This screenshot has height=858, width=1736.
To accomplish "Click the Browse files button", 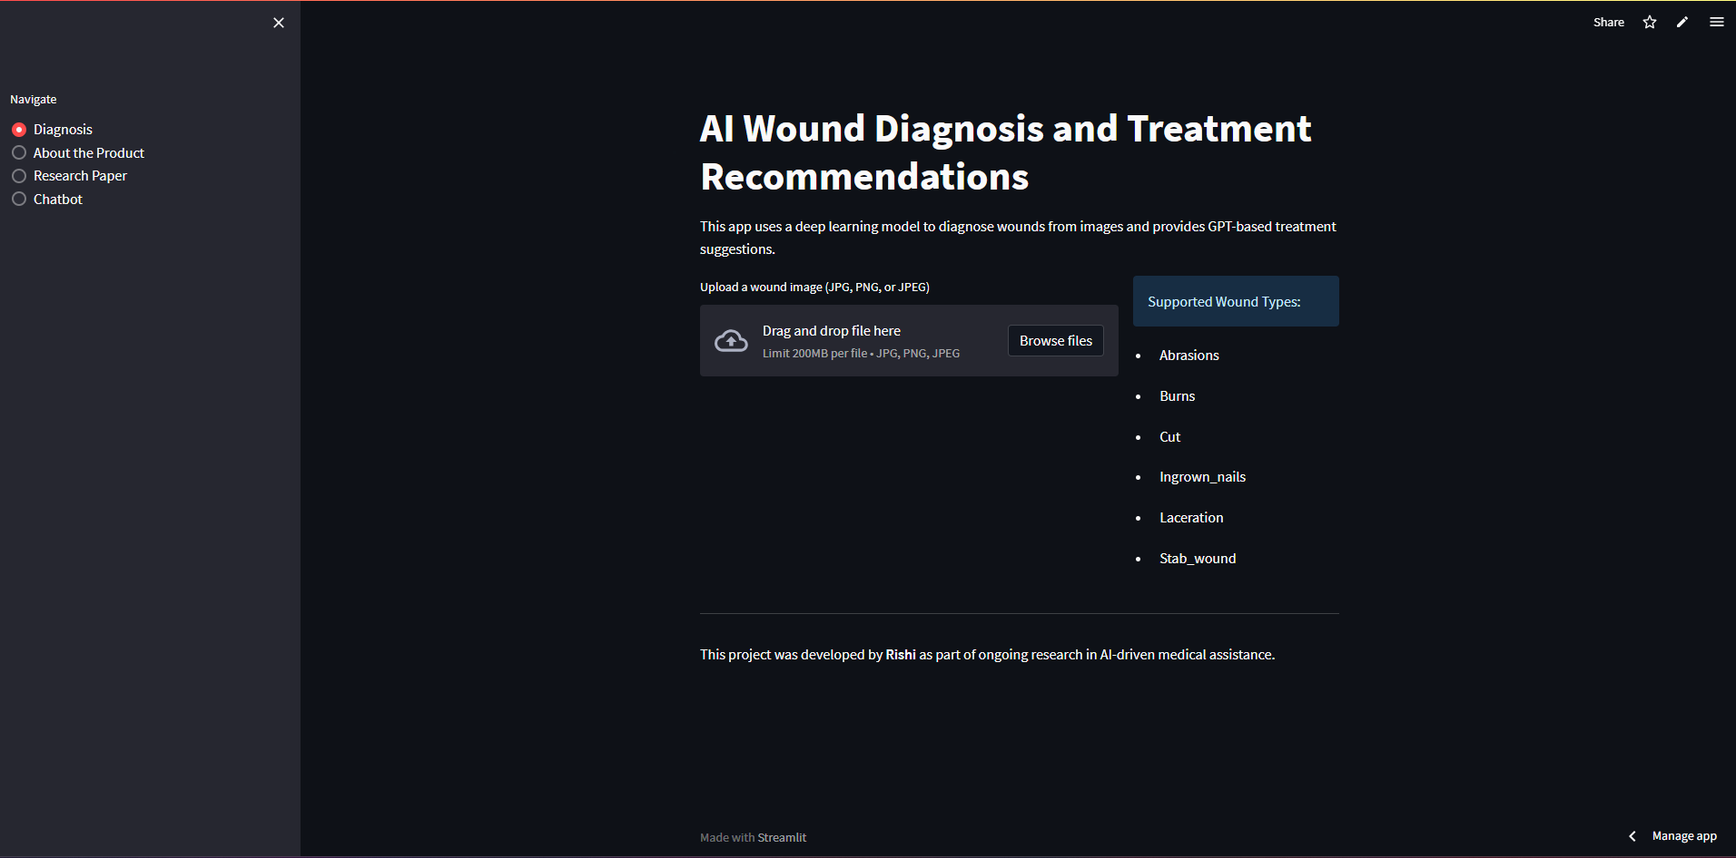I will [x=1055, y=340].
